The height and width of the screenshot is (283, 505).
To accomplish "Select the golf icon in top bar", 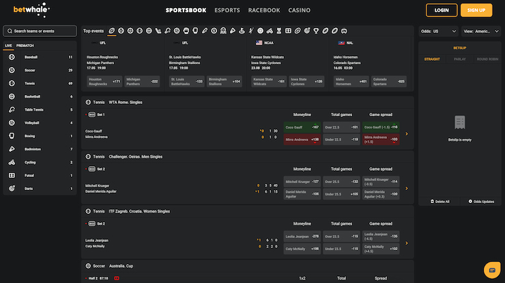I will tap(242, 31).
